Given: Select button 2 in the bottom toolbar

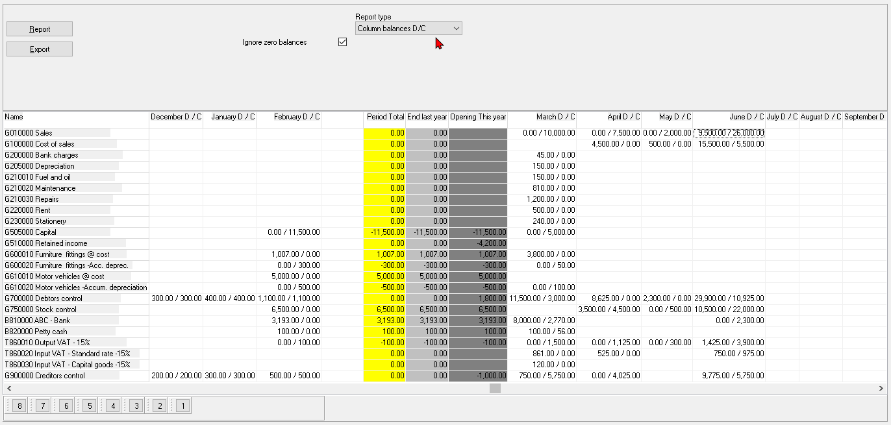Looking at the screenshot, I should 160,406.
